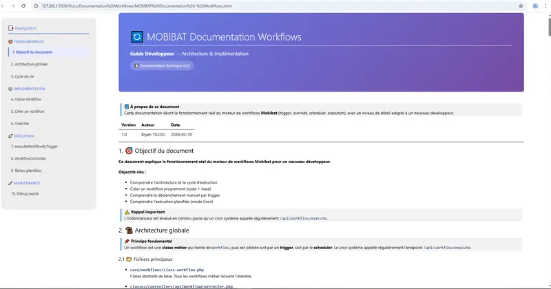Click the Documentation Technique v2.0 badge
The height and width of the screenshot is (289, 551).
pos(162,65)
